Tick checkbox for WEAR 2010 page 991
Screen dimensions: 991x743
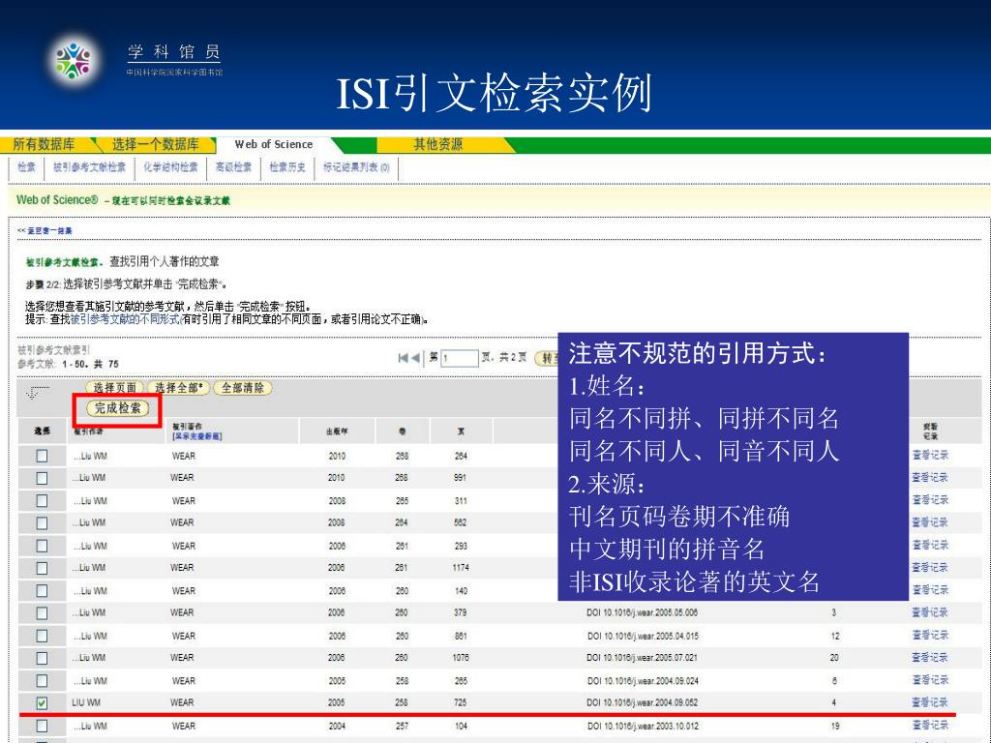[42, 478]
